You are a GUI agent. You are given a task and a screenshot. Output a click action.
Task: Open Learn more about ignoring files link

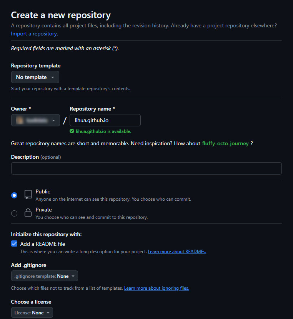[156, 288]
